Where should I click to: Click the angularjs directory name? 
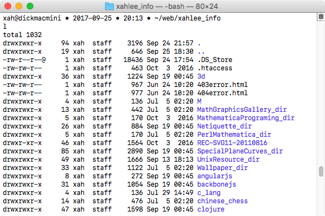pos(215,176)
